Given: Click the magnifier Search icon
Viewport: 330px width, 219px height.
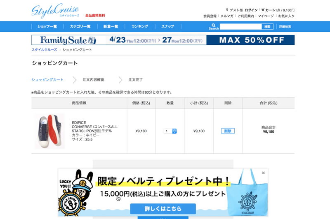Looking at the screenshot, I should click(214, 25).
